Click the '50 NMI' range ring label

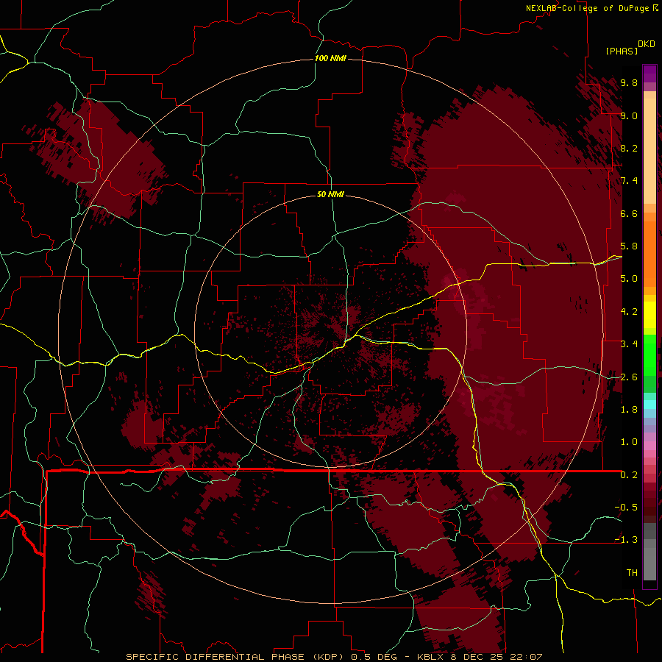coord(330,194)
